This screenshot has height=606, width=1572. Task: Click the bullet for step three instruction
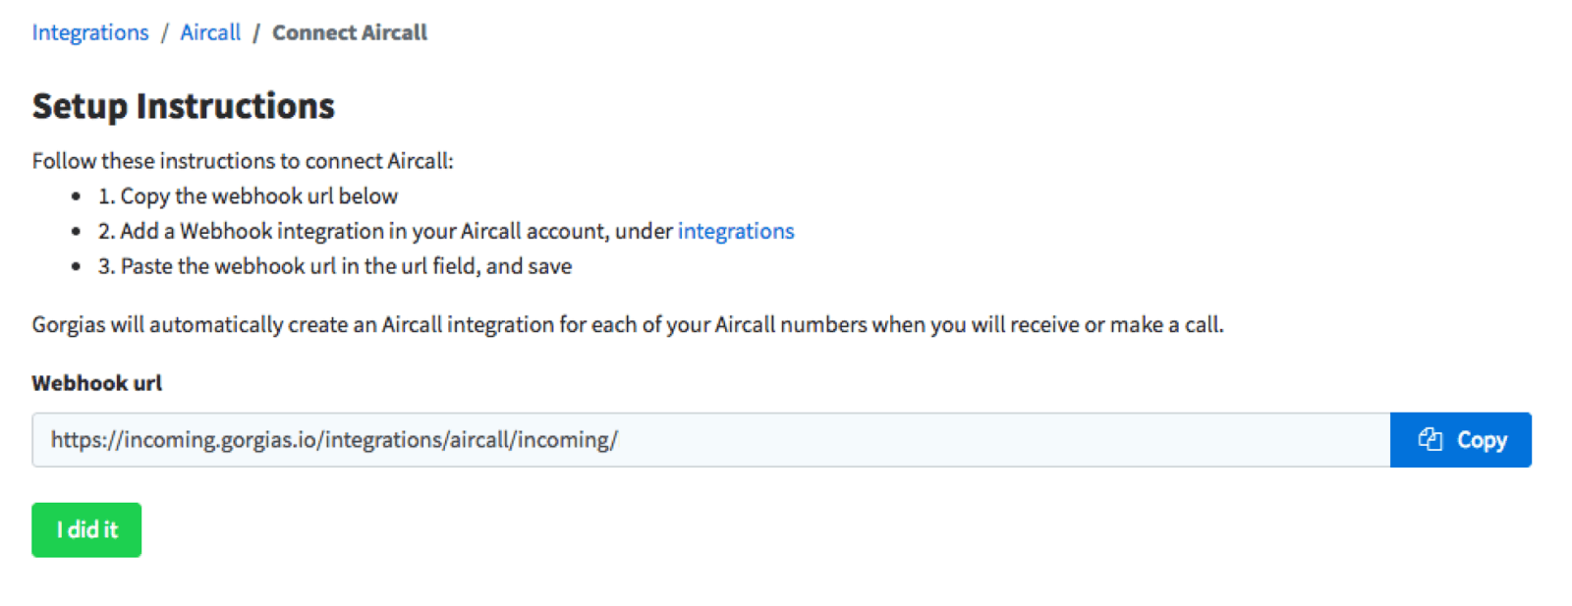pos(77,264)
